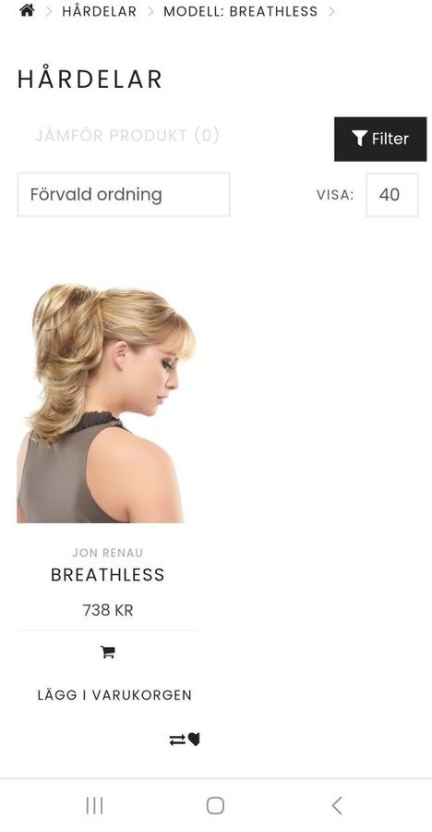This screenshot has width=432, height=832.
Task: Tap the funnel icon in the Filter button
Action: click(x=359, y=139)
